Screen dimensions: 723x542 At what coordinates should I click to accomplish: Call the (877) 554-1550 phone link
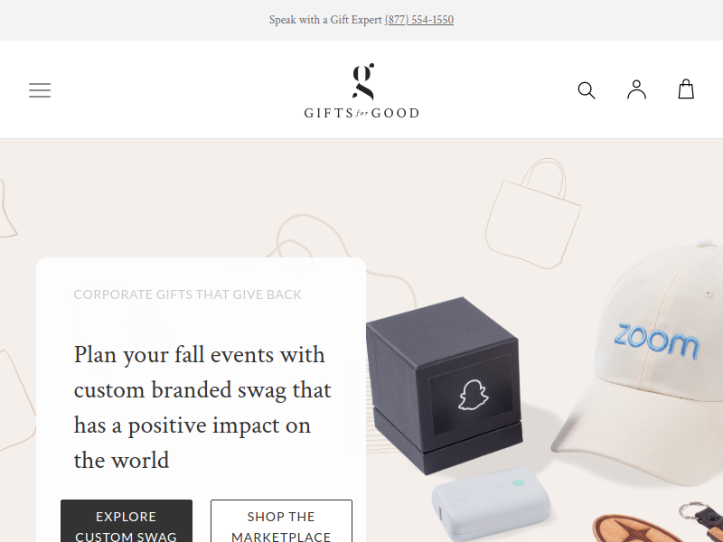[x=419, y=20]
